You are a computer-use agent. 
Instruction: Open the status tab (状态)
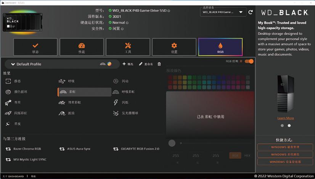tap(35, 47)
